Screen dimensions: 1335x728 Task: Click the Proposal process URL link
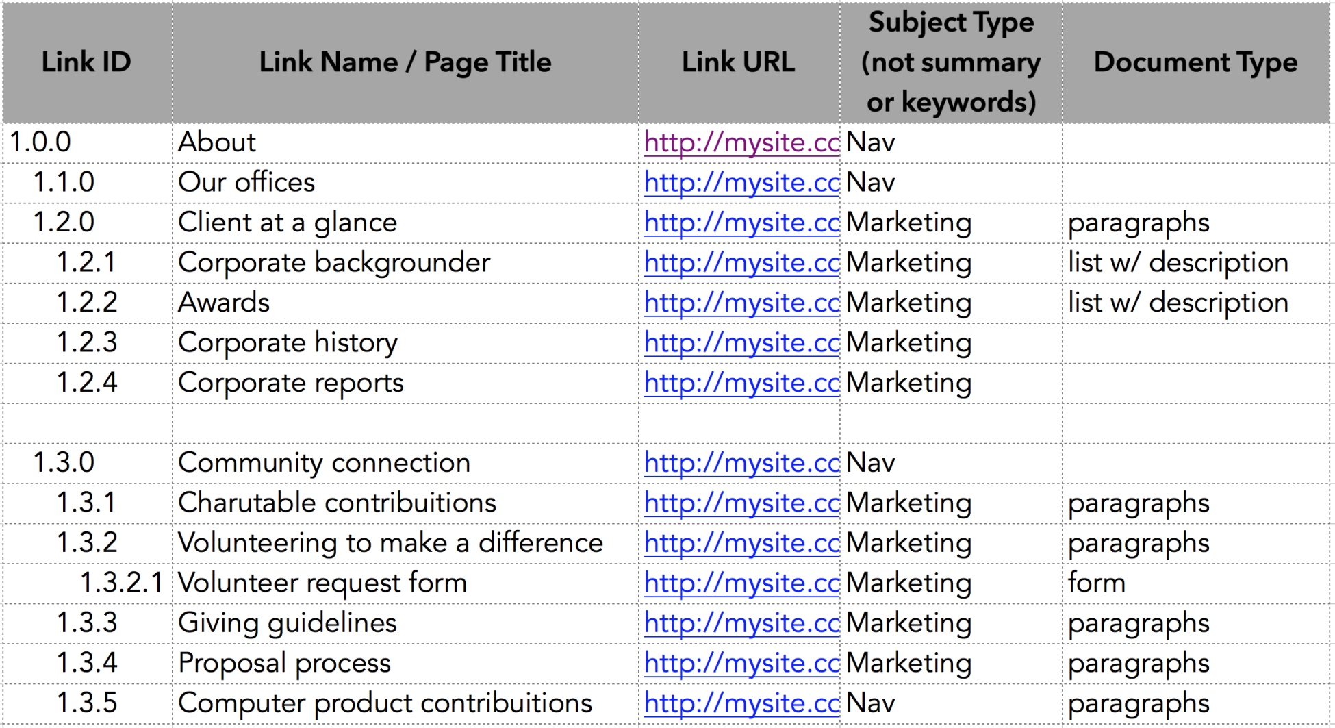(x=741, y=664)
